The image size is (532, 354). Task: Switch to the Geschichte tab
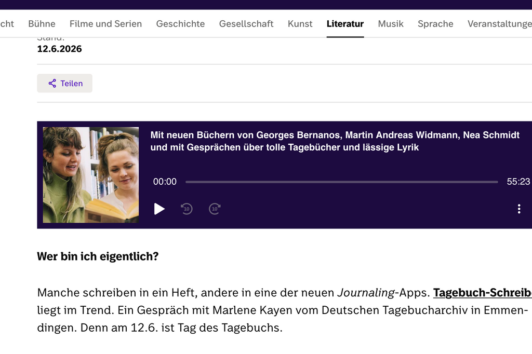pyautogui.click(x=180, y=24)
